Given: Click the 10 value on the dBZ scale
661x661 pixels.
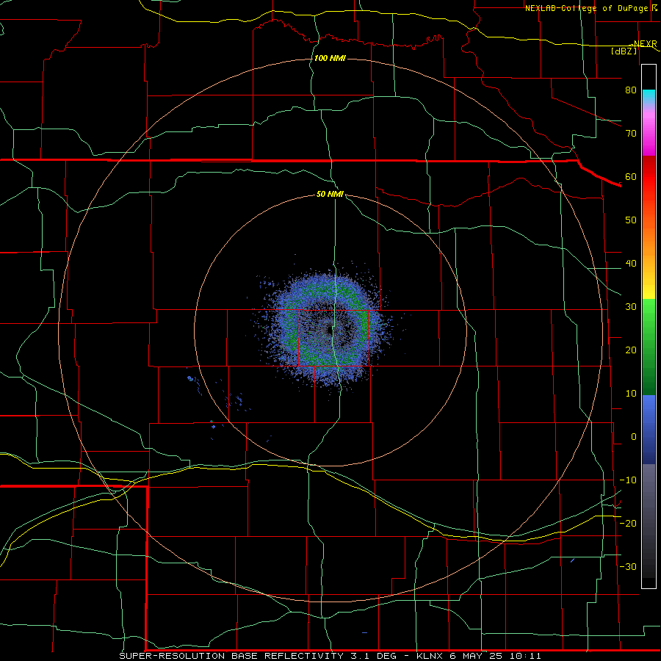Looking at the screenshot, I should [631, 394].
